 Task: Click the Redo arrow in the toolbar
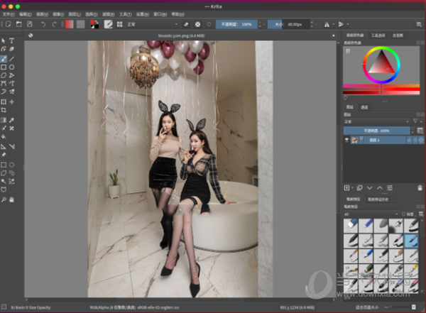pyautogui.click(x=54, y=24)
